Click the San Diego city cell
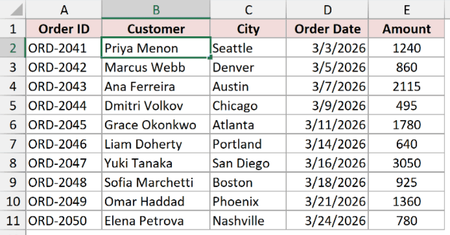450x235 pixels. (248, 163)
